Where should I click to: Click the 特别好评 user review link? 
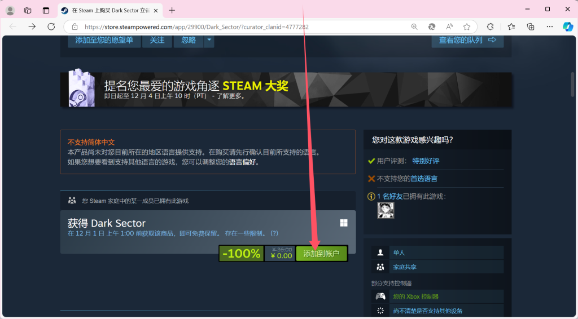click(x=426, y=161)
